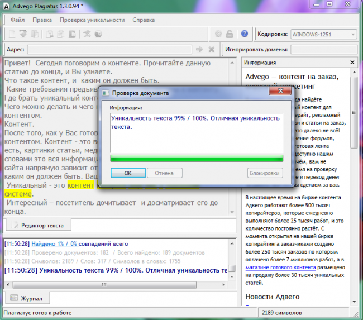Click the info panel scroll-down arrow
The height and width of the screenshot is (320, 363).
click(x=354, y=302)
